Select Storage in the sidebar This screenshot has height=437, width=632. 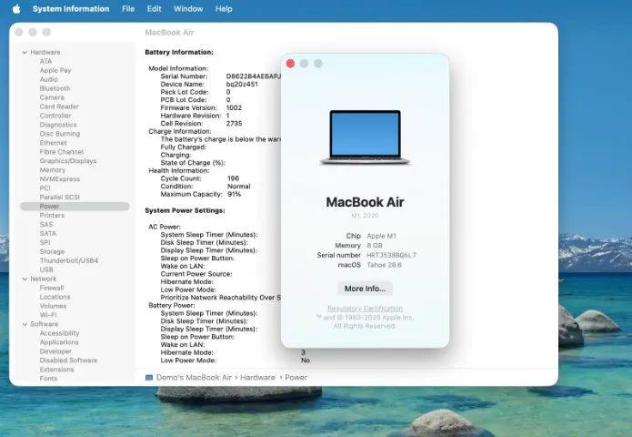52,252
